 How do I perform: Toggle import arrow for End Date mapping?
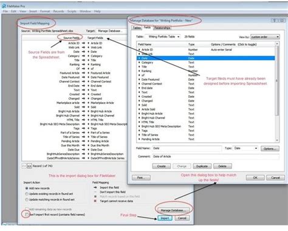tap(83, 86)
